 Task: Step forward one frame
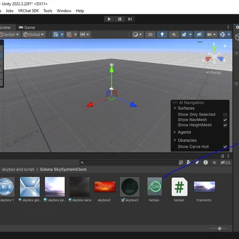[130, 19]
